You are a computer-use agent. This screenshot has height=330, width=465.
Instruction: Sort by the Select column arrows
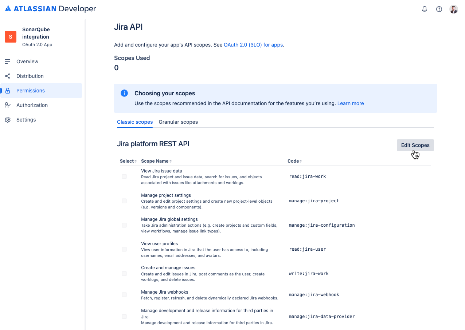(136, 161)
